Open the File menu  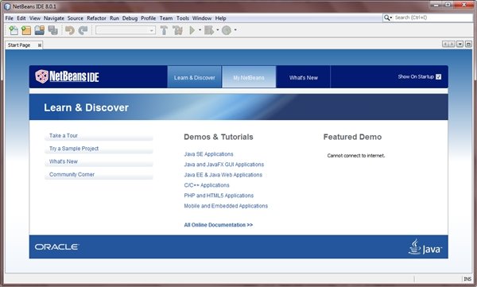pos(9,18)
